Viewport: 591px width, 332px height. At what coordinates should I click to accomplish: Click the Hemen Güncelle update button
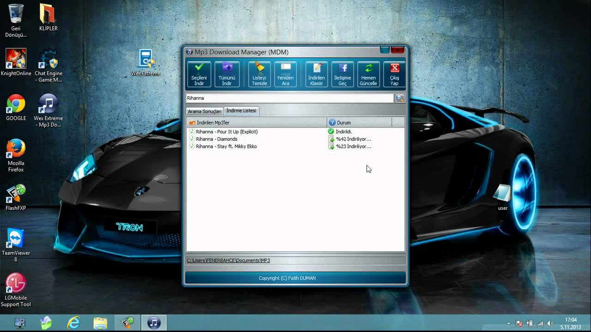pos(368,74)
